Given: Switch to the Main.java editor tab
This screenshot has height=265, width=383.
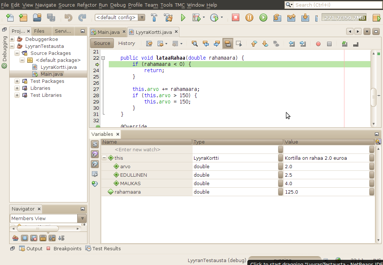Looking at the screenshot, I should click(x=108, y=32).
